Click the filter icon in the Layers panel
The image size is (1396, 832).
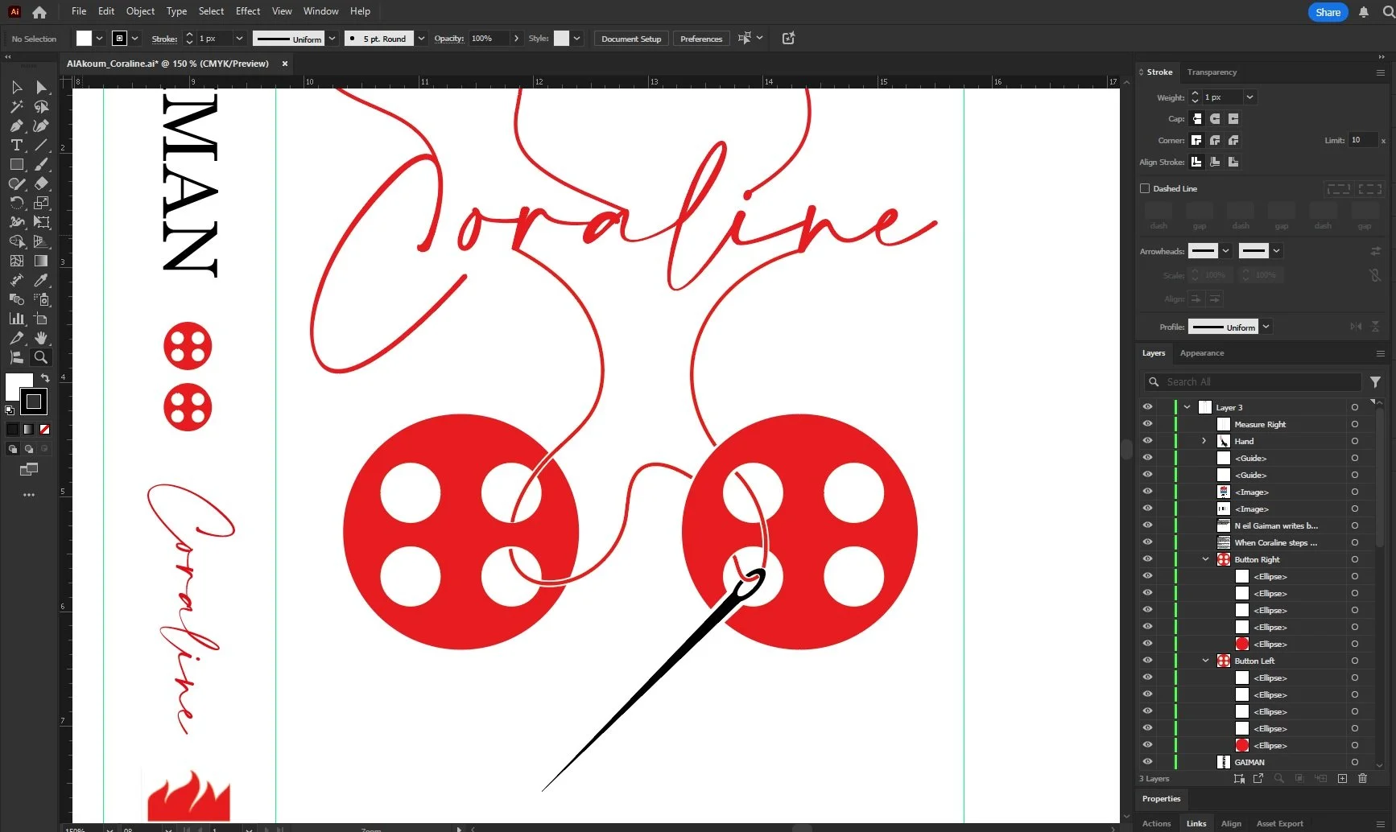[x=1375, y=381]
